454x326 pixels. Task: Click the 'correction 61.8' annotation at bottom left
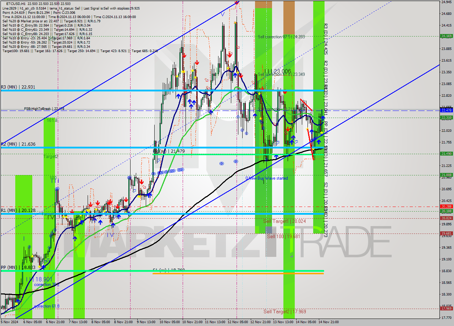(x=46, y=306)
